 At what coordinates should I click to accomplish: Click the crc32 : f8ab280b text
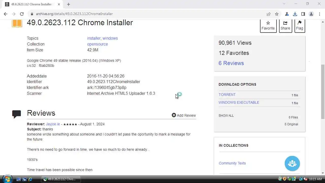coord(40,66)
